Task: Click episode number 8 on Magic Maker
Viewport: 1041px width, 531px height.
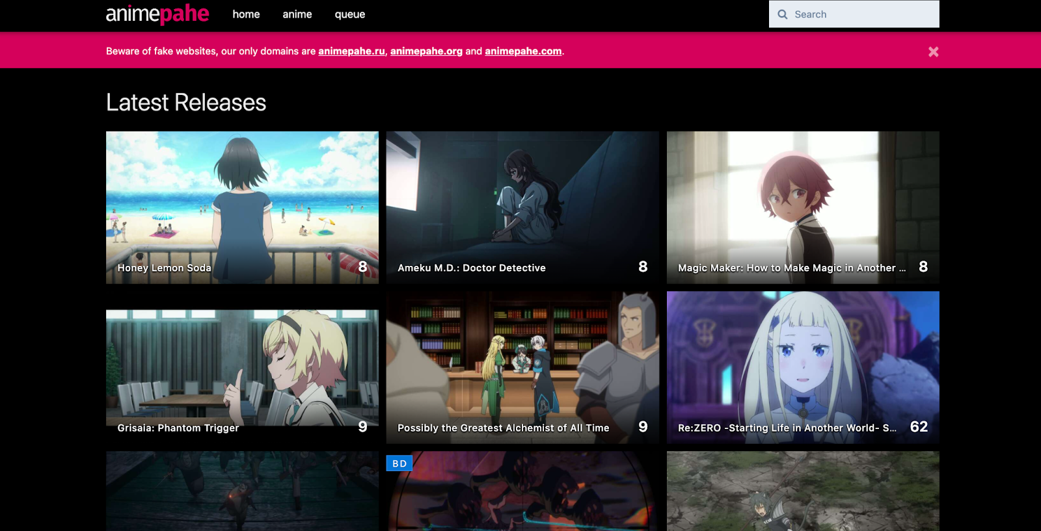Action: click(923, 266)
